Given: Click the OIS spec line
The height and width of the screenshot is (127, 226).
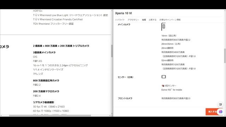Looking at the screenshot, I should click(35, 57).
